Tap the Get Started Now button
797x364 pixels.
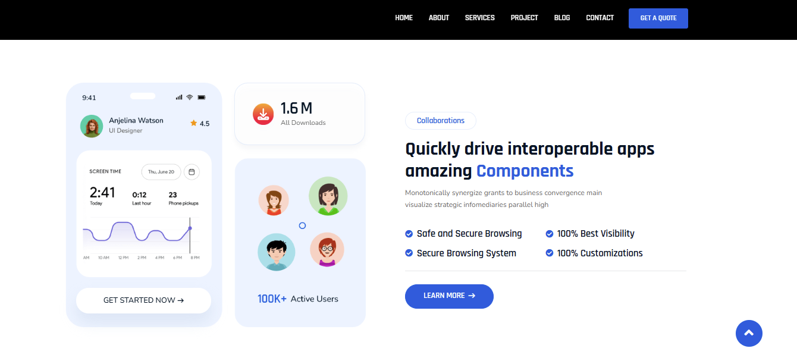point(143,300)
